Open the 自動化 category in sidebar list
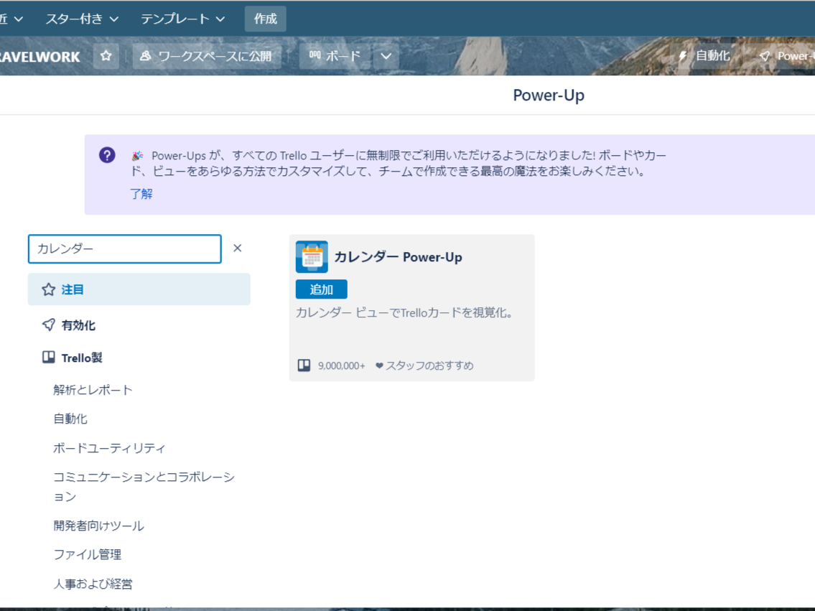The image size is (815, 611). 70,419
